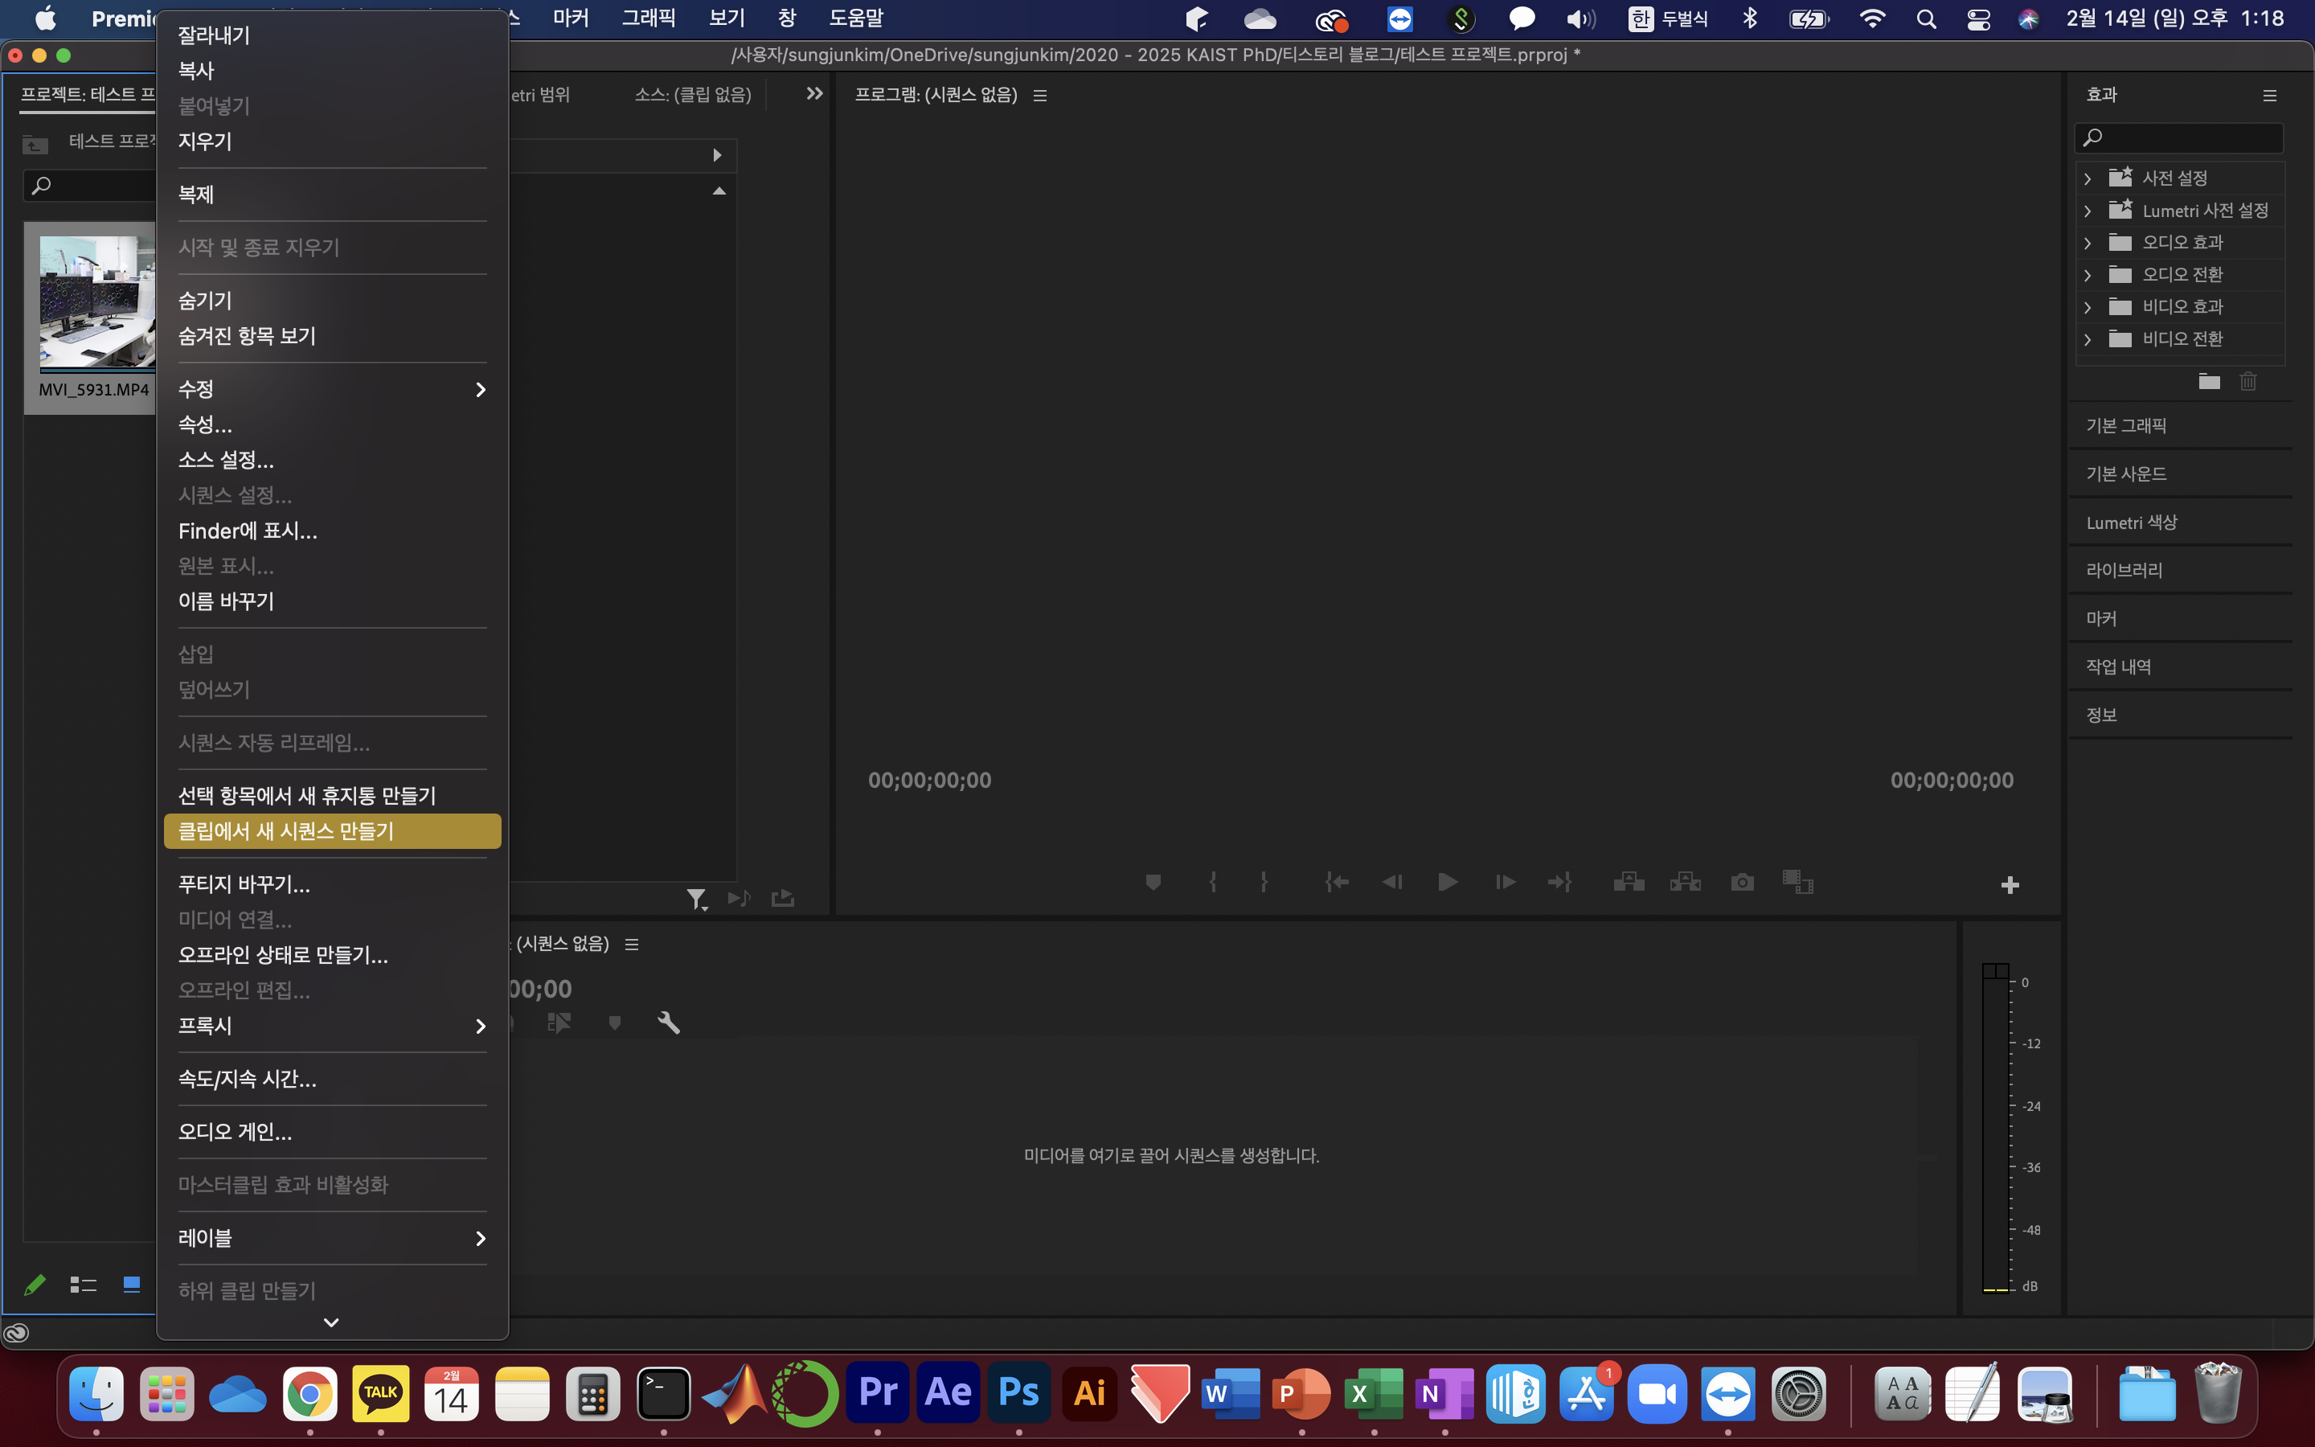2315x1447 pixels.
Task: Click New Custom Bin icon in Effects panel
Action: coord(2209,382)
